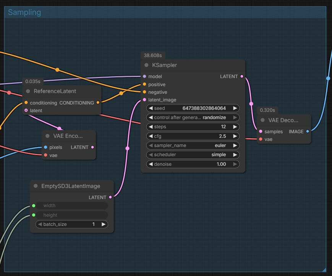Decrease denoise with the left arrow
The width and height of the screenshot is (332, 276).
[151, 164]
